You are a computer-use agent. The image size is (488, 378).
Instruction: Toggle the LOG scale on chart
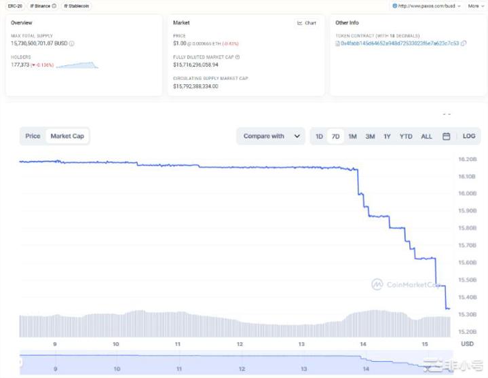click(469, 136)
